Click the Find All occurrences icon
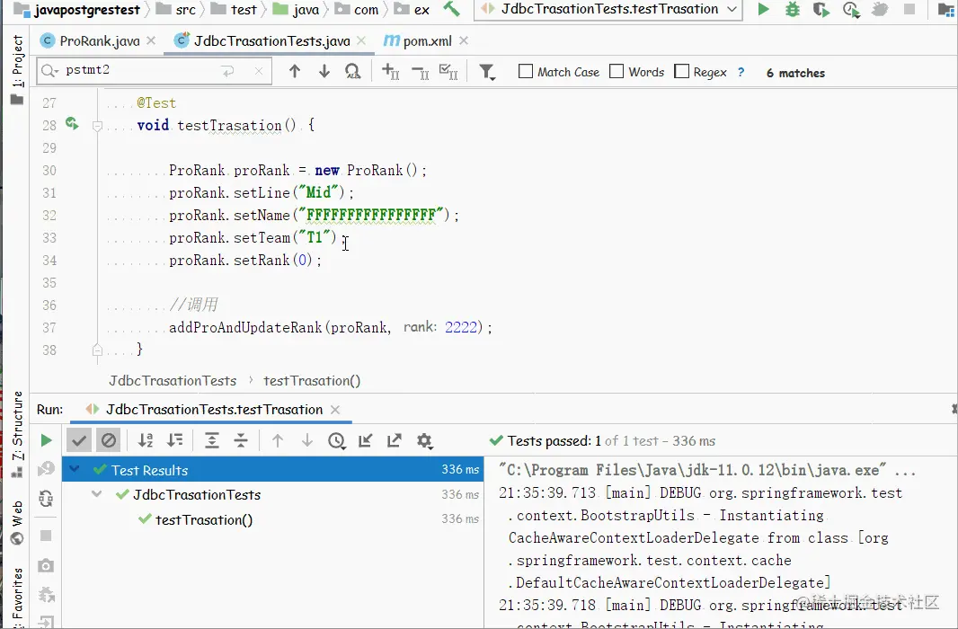 [x=352, y=72]
